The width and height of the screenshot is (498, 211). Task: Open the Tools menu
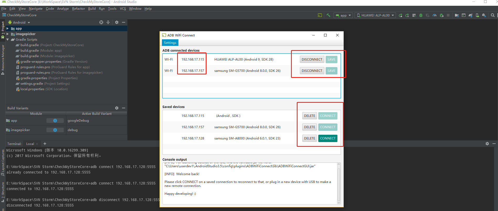click(112, 9)
